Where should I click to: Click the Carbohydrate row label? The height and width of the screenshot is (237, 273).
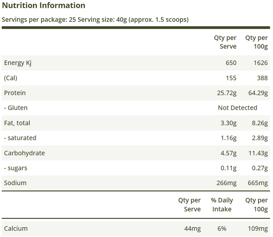[25, 153]
